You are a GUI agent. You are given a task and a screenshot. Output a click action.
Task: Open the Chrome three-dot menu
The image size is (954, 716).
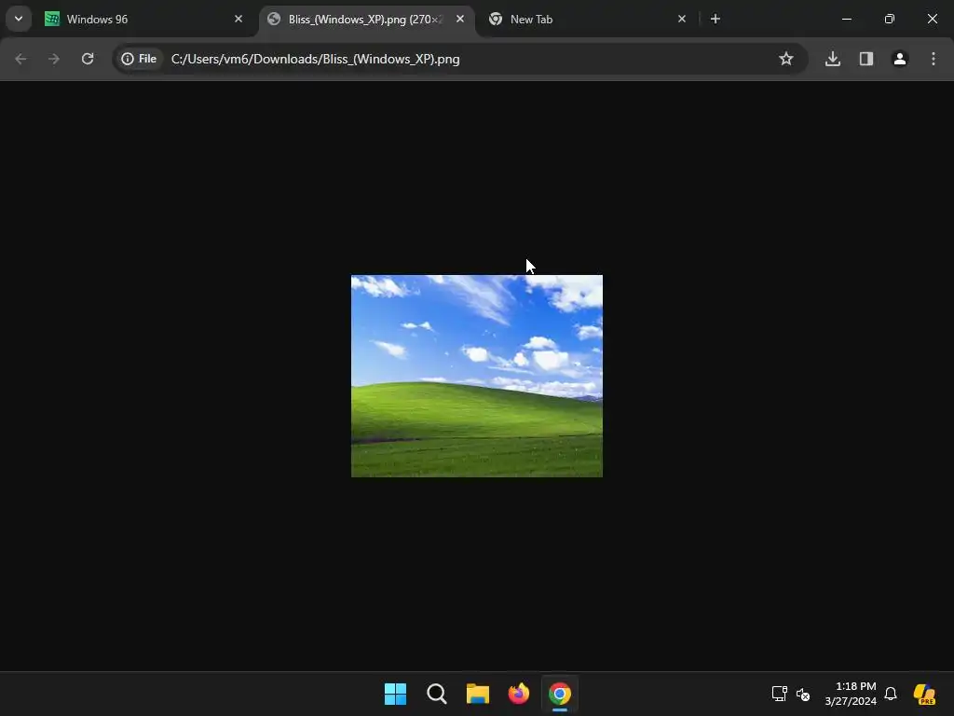pos(934,59)
